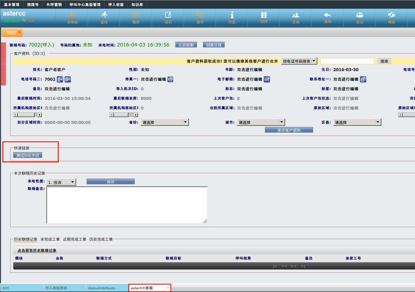Click the 暂停 (pause) toolbar icon
This screenshot has width=415, height=292.
(x=136, y=17)
